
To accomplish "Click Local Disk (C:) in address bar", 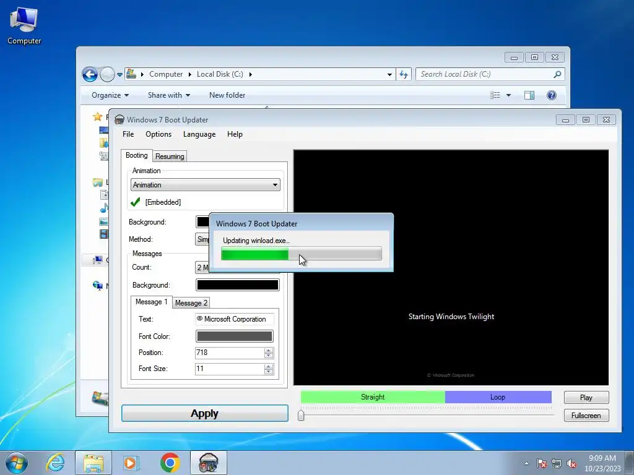I will [x=220, y=74].
